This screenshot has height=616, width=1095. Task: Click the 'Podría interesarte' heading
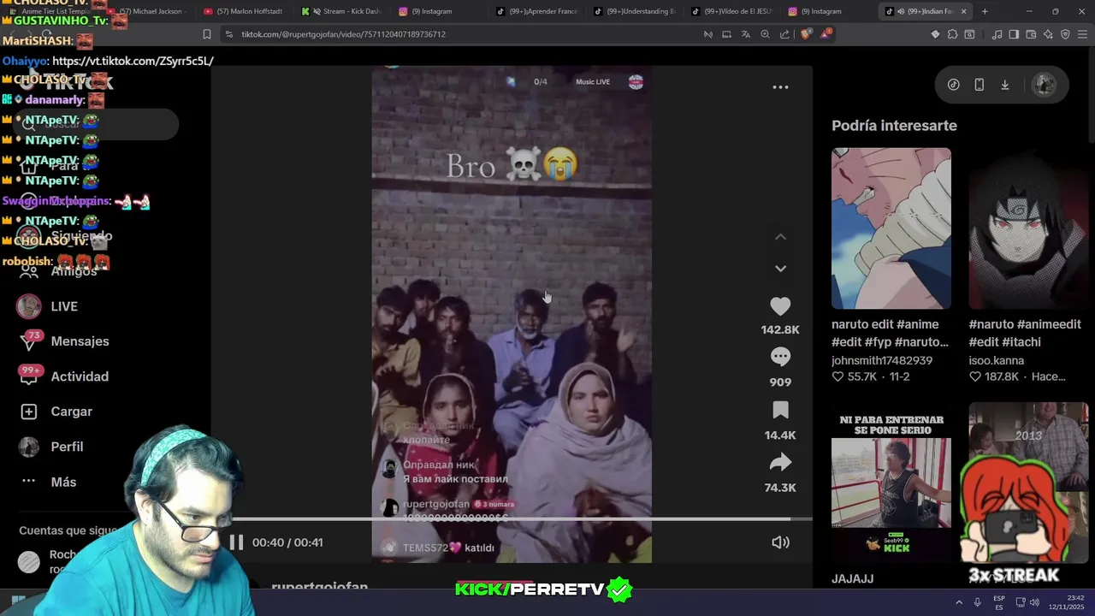pyautogui.click(x=894, y=126)
